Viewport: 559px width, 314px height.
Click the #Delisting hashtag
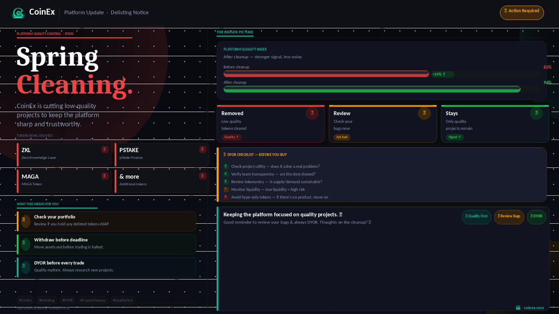tap(47, 300)
